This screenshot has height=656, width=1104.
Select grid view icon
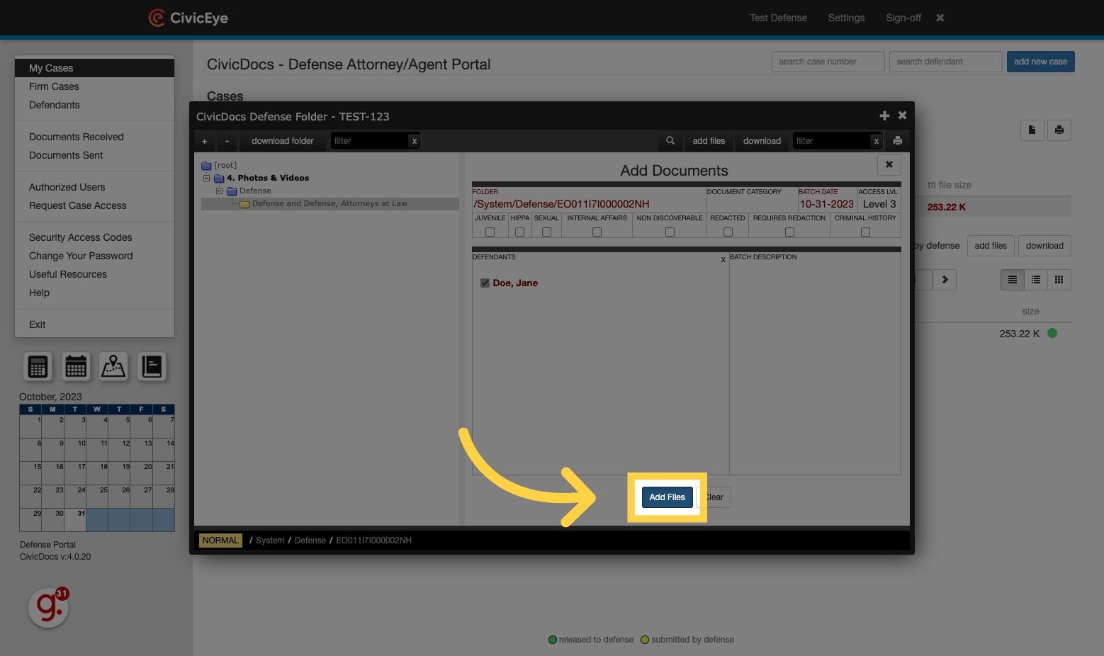(x=1059, y=280)
